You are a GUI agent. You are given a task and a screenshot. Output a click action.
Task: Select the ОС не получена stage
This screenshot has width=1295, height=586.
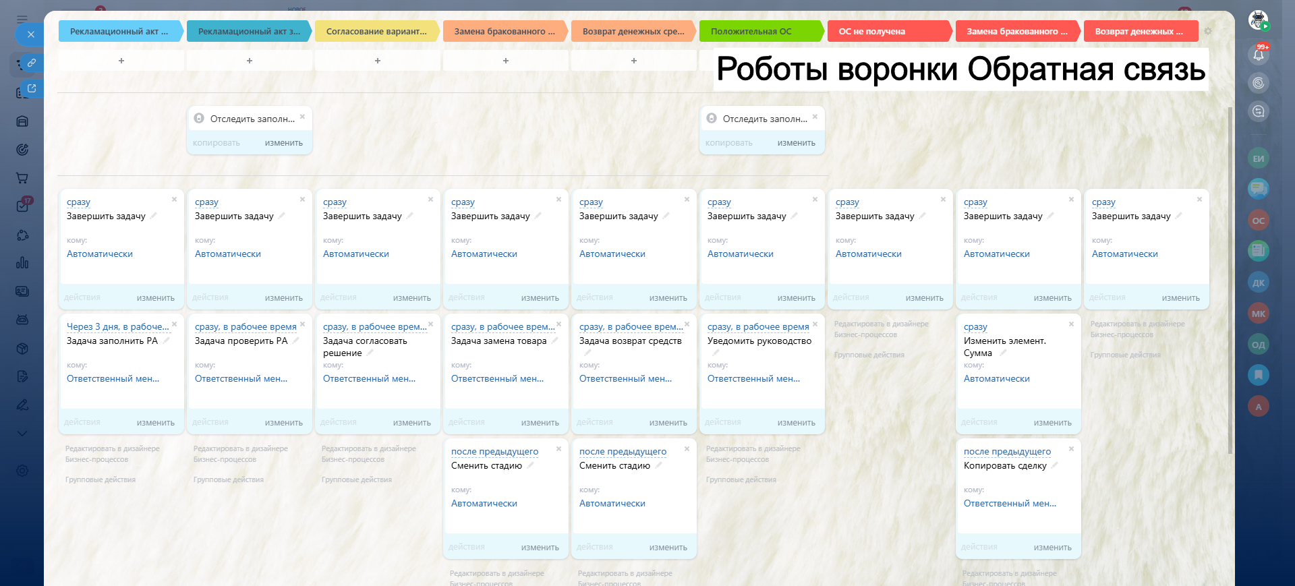[x=890, y=31]
